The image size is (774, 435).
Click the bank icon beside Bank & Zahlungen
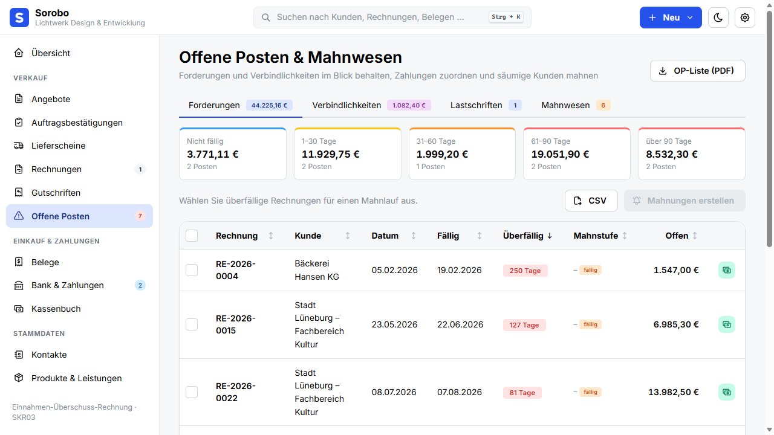(x=19, y=285)
